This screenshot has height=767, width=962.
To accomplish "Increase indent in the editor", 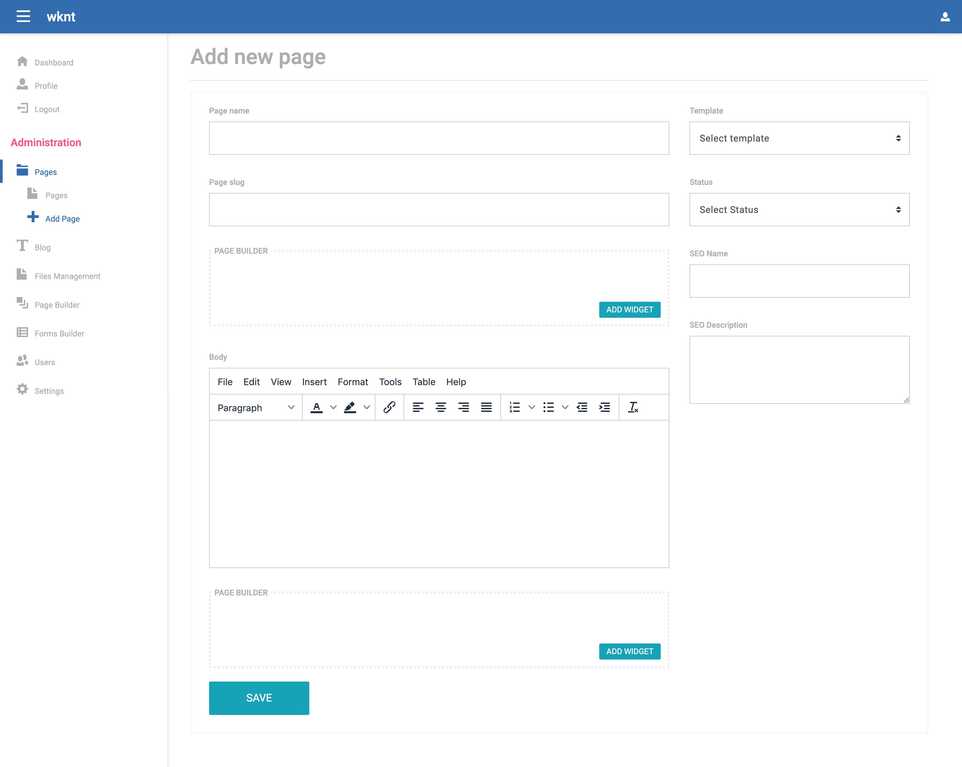I will point(605,408).
